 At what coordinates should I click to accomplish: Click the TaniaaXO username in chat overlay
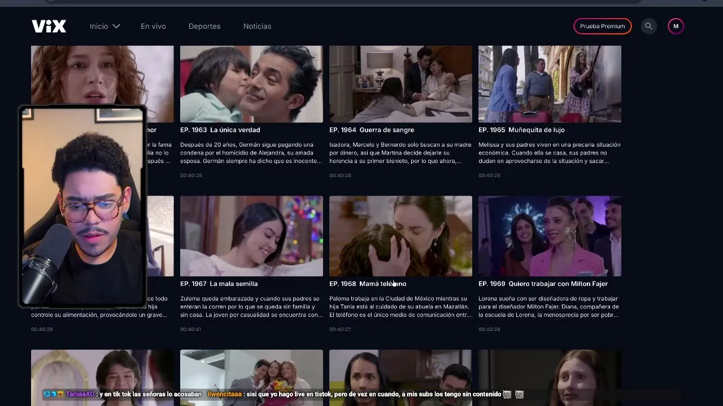[80, 395]
